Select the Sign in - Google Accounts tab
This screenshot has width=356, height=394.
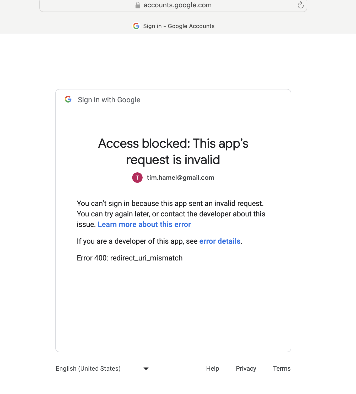pyautogui.click(x=179, y=26)
